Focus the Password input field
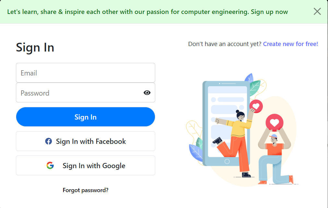The image size is (328, 208). coord(86,93)
